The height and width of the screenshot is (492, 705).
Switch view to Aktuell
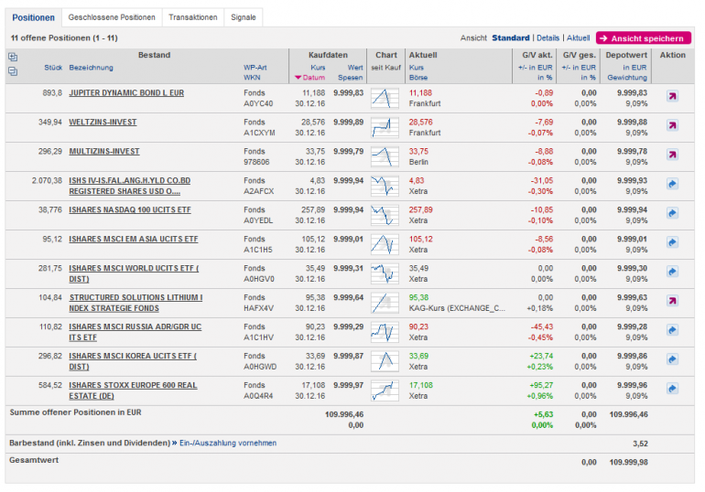(x=578, y=38)
